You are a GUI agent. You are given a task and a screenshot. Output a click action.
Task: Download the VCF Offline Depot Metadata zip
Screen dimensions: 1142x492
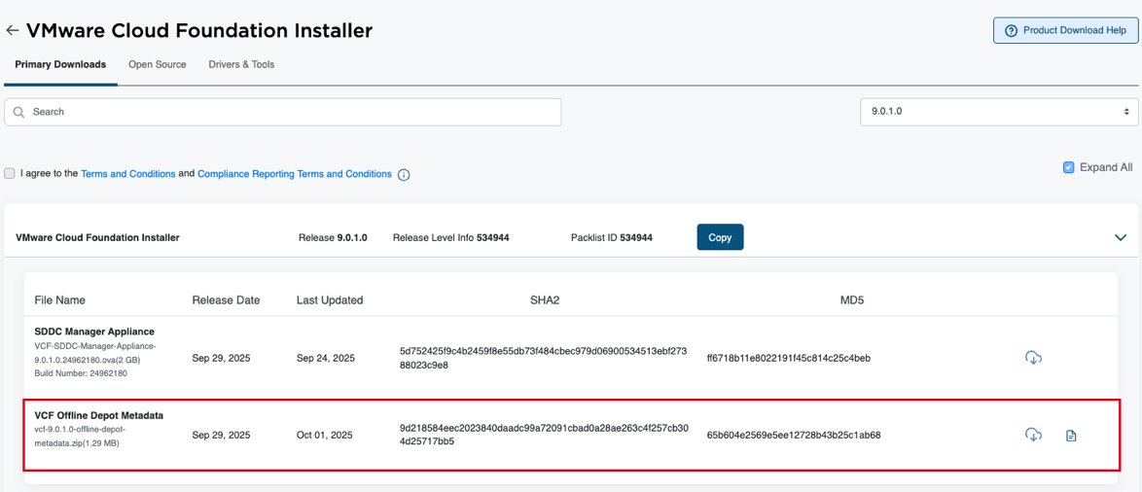pyautogui.click(x=1033, y=435)
